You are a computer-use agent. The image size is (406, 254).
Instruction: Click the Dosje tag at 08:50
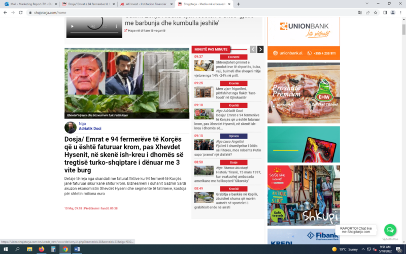coord(233,163)
